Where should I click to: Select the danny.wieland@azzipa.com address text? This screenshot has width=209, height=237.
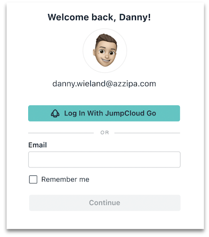pos(104,84)
